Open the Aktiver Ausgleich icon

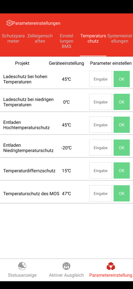66,266
